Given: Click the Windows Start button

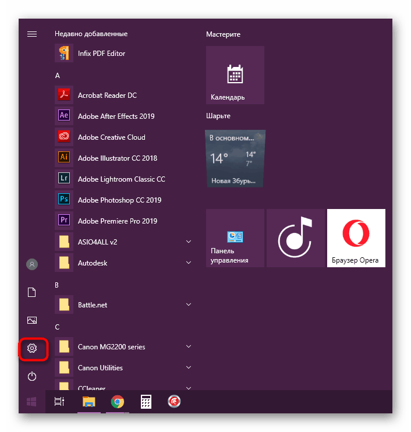Looking at the screenshot, I should tap(31, 402).
